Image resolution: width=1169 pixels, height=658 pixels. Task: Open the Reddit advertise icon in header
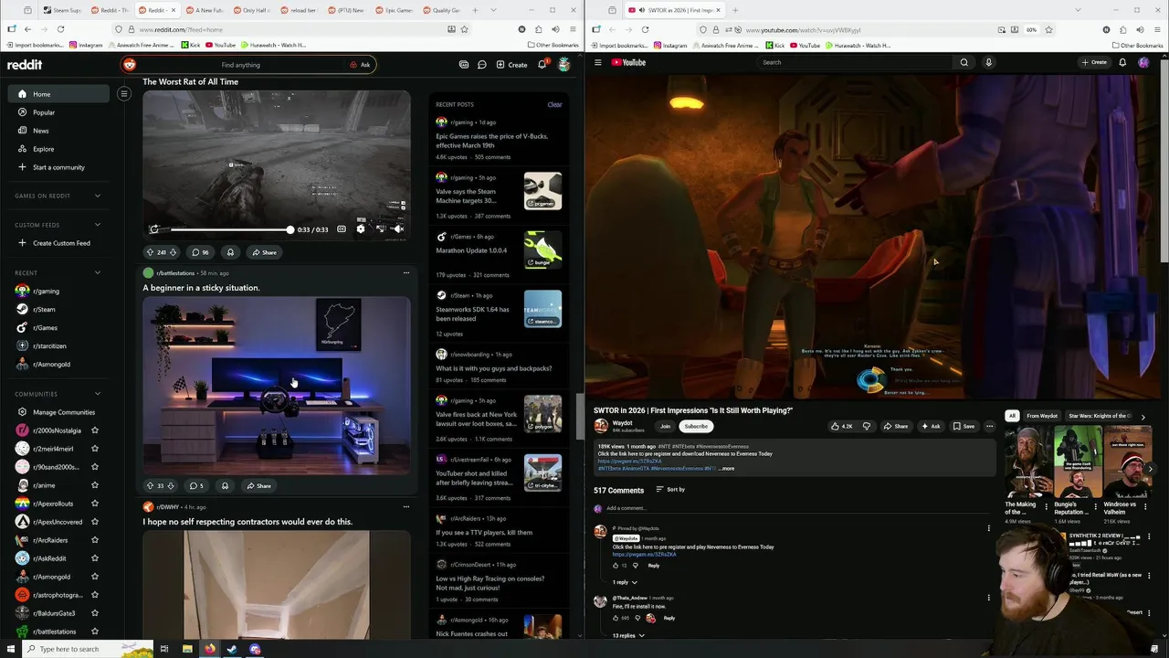pyautogui.click(x=464, y=65)
